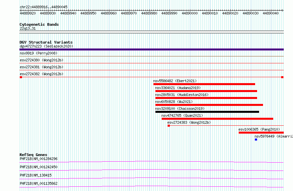Open variant nsv4742765 (Quan2021)
Viewport: 293px width, 191px height.
coord(182,115)
